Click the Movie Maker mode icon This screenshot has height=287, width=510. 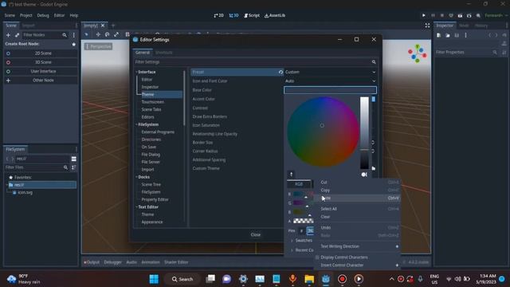[478, 15]
